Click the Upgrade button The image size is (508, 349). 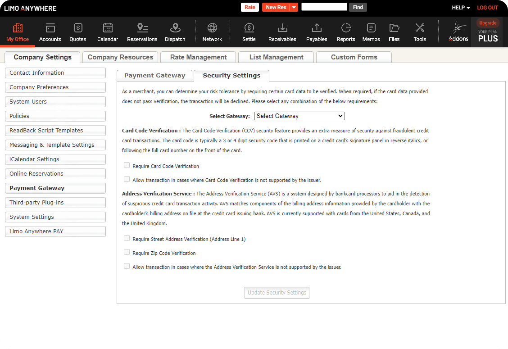pyautogui.click(x=488, y=23)
